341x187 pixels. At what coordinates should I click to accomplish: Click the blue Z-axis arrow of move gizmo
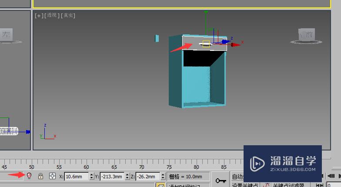tap(226, 41)
